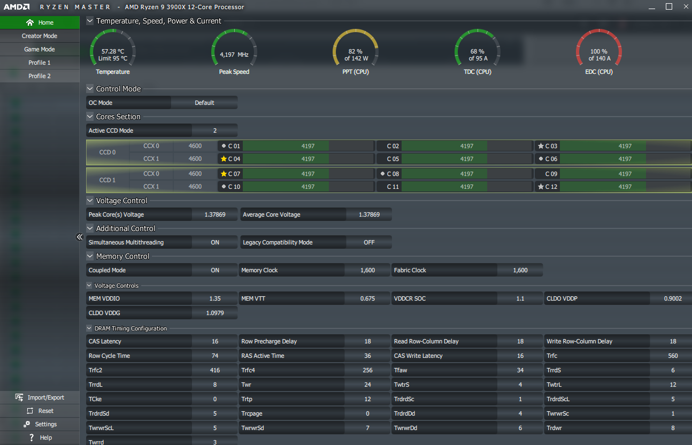Collapse DRAM Timing Configuration subsection
The width and height of the screenshot is (692, 445).
tap(89, 328)
